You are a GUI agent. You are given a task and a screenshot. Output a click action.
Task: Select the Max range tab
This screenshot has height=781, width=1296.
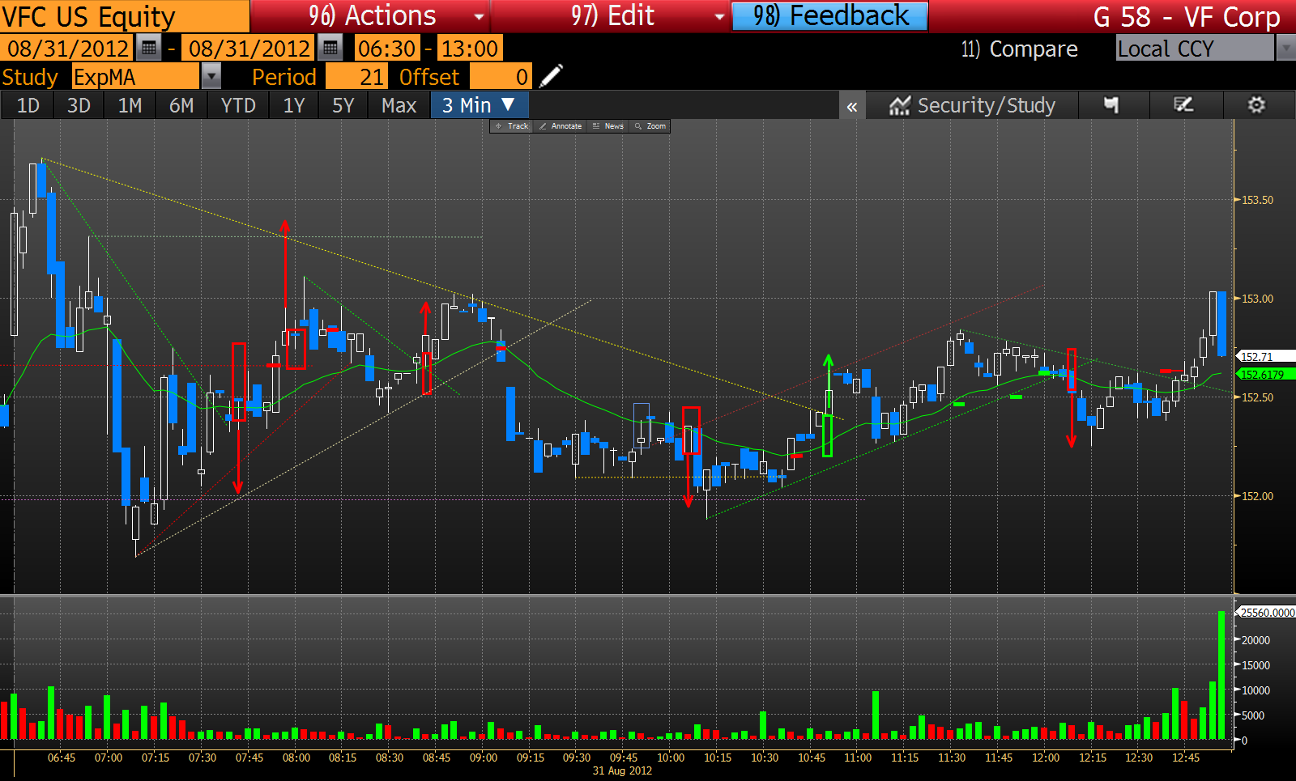pyautogui.click(x=399, y=105)
